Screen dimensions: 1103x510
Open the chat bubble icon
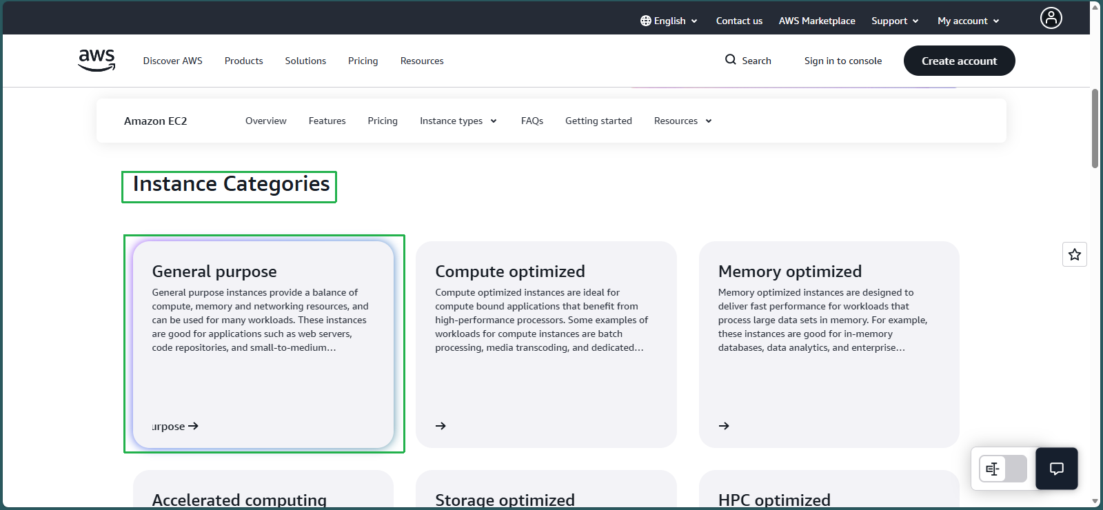pyautogui.click(x=1056, y=469)
